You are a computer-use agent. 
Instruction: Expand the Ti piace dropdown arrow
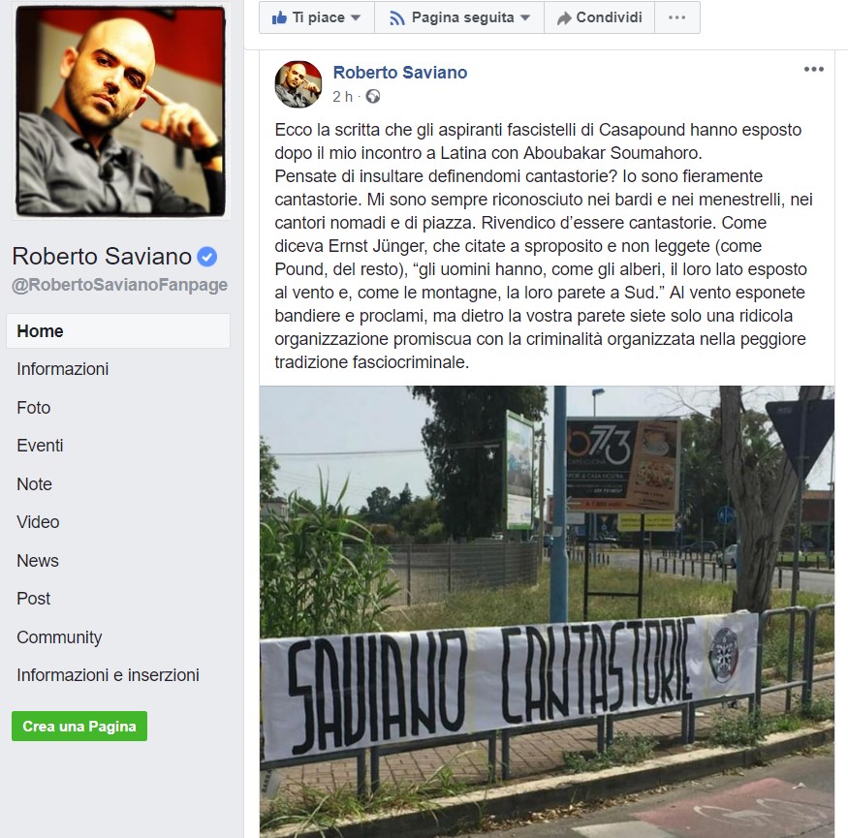(356, 17)
